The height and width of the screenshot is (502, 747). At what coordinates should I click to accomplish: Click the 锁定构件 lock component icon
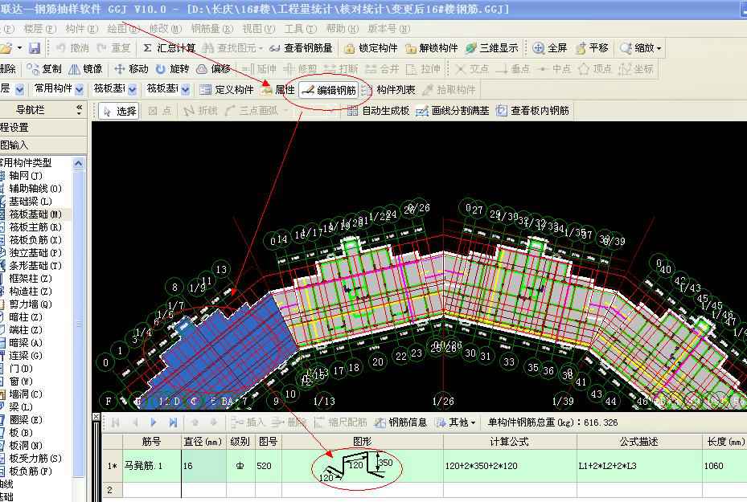pyautogui.click(x=371, y=48)
